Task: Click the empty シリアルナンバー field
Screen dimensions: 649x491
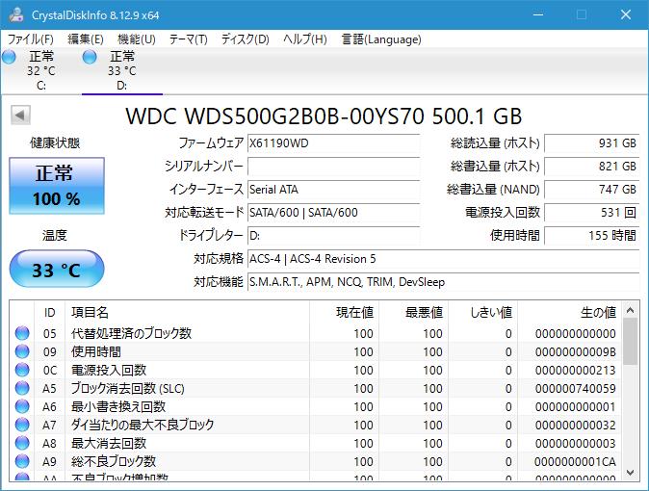Action: pos(333,167)
